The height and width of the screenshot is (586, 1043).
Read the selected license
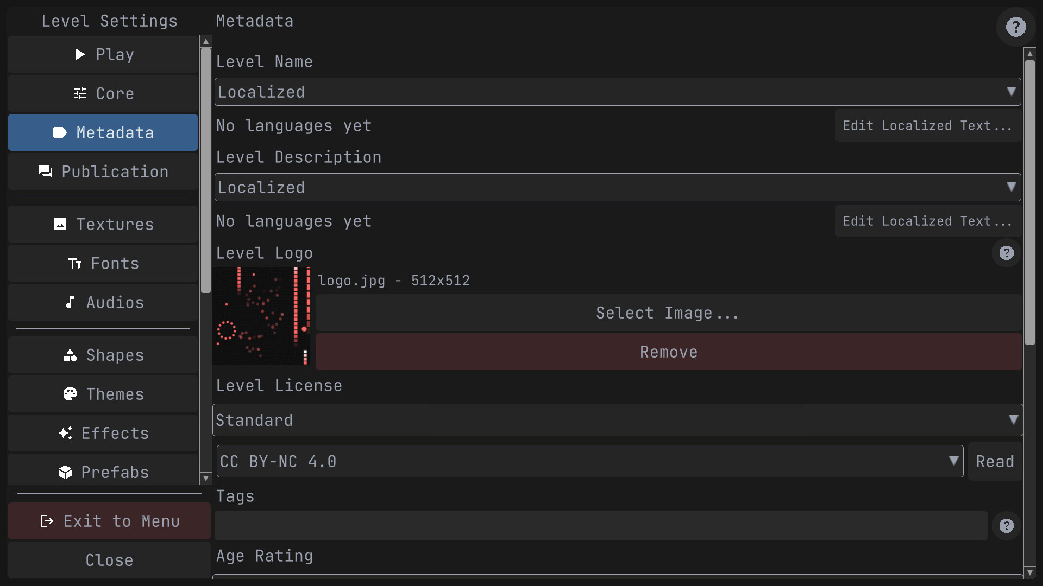point(995,462)
